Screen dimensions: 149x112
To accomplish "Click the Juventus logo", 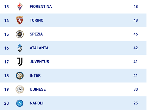I will [20, 62].
